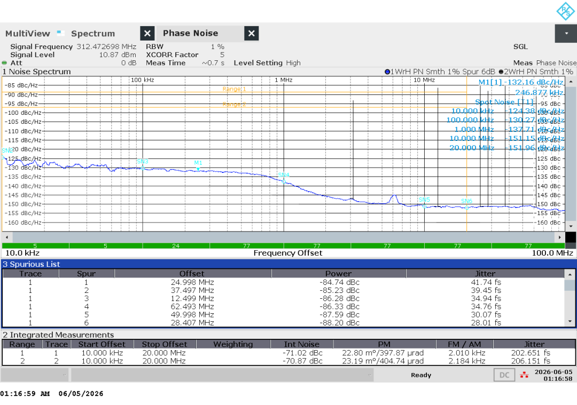Click the horizontal scroll left arrow
Viewport: 577px width, 405px height.
(x=7, y=237)
